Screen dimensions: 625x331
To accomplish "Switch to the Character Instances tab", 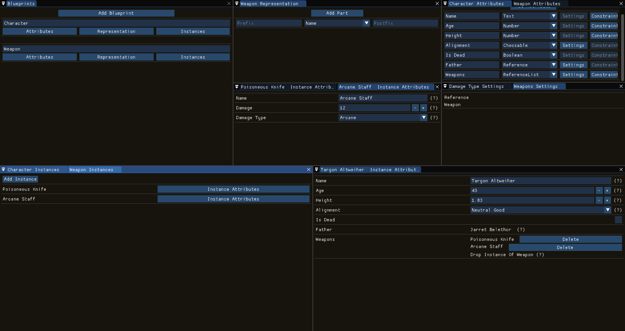I will (x=33, y=170).
